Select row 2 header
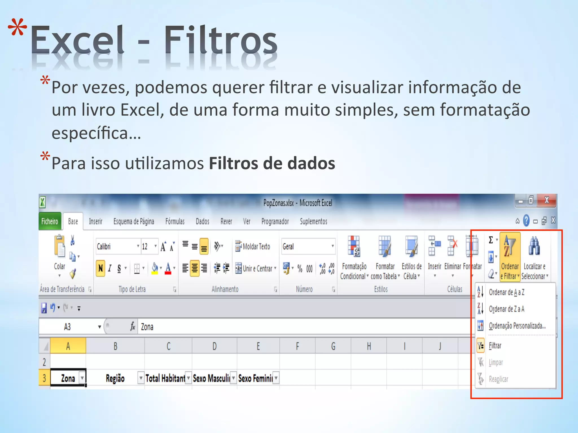 [44, 362]
